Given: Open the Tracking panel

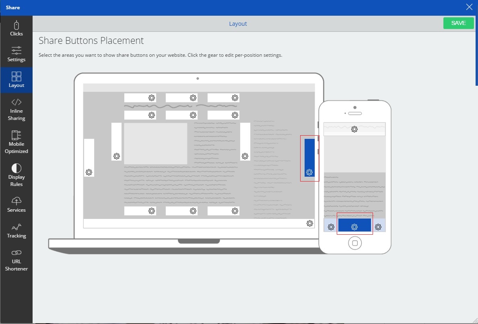Looking at the screenshot, I should pyautogui.click(x=16, y=231).
